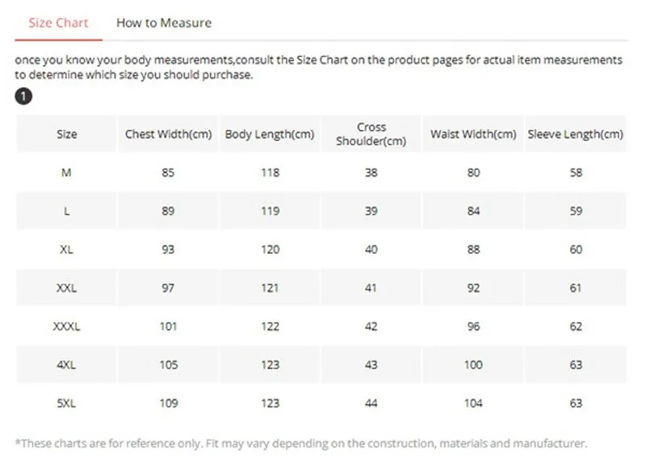Click chest width value 85 for M
This screenshot has width=646, height=471.
(x=168, y=173)
